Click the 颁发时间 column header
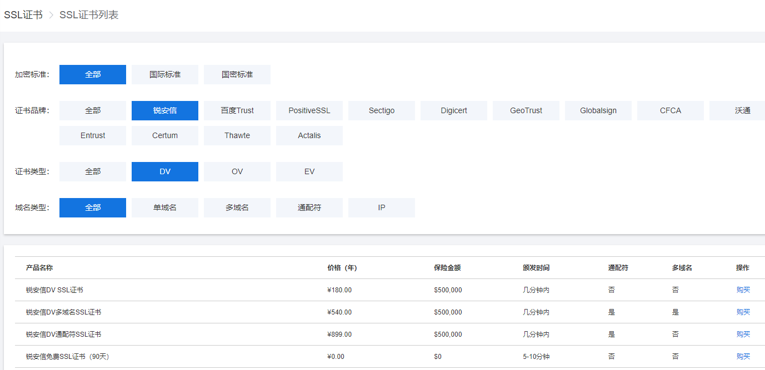Image resolution: width=765 pixels, height=370 pixels. click(x=536, y=267)
